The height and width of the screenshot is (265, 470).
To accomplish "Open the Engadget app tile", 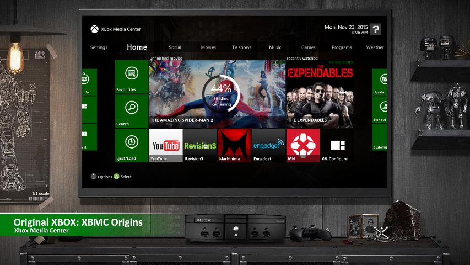I will point(268,146).
